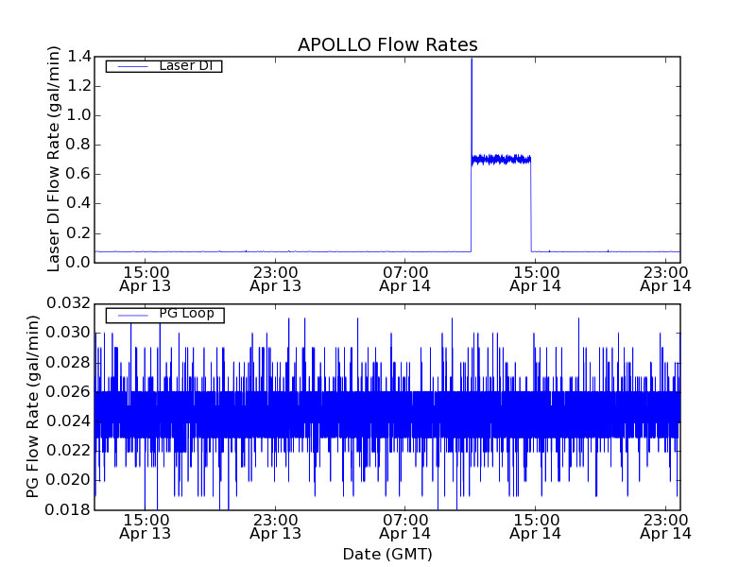
Task: Click 07:00 Apr 14 tick under top plot
Action: pyautogui.click(x=405, y=278)
